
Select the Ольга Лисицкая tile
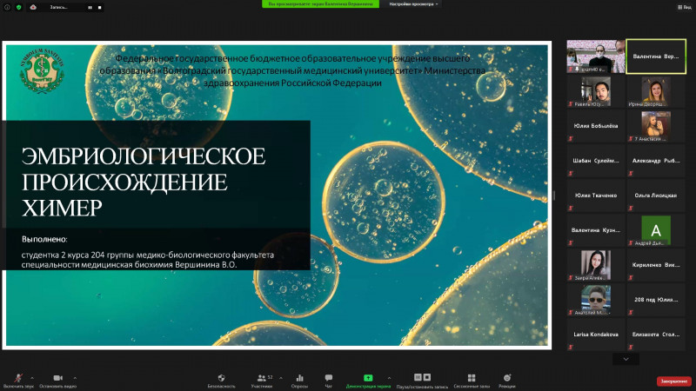point(656,195)
